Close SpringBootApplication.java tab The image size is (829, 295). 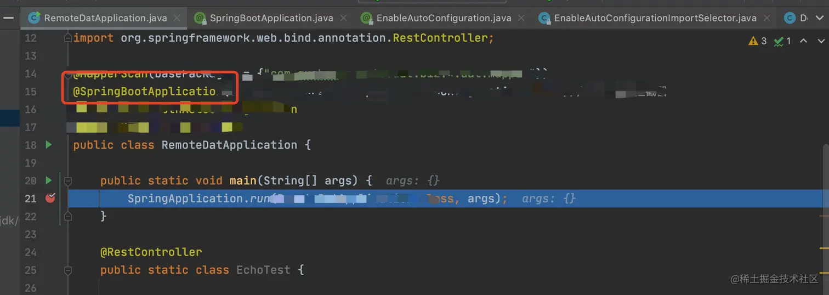pyautogui.click(x=344, y=18)
